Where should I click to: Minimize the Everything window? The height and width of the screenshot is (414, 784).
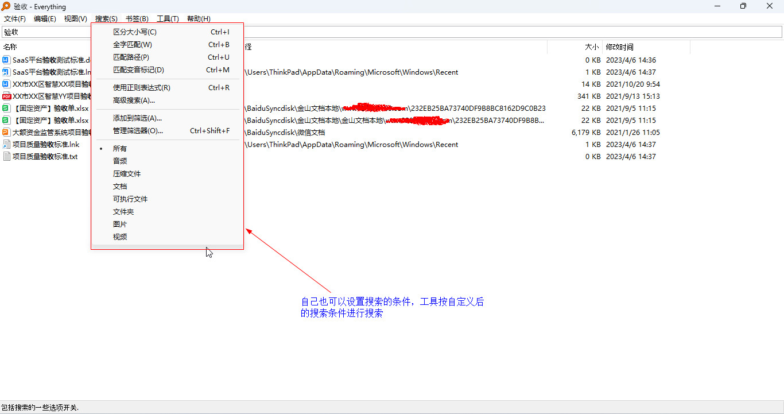pos(717,6)
